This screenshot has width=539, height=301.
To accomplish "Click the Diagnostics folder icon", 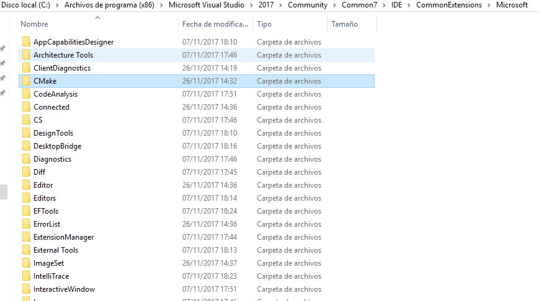I will coord(26,159).
